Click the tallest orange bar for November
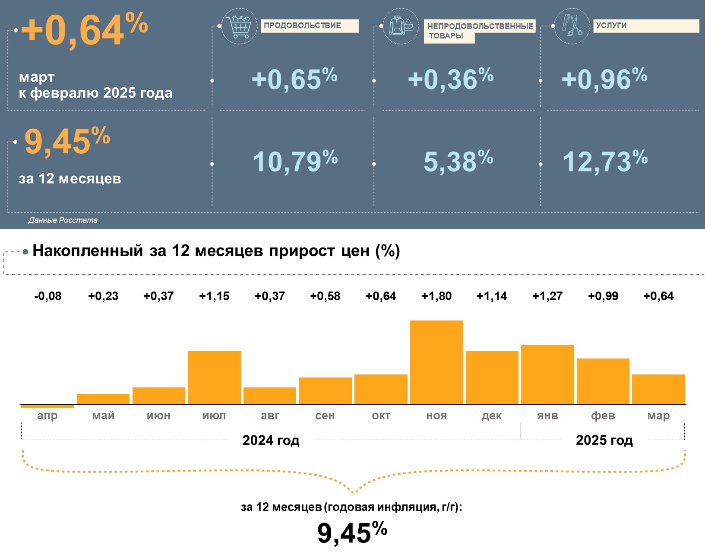This screenshot has height=555, width=705. (x=436, y=362)
